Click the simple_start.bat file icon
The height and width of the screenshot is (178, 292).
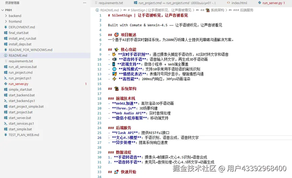(x=6, y=90)
